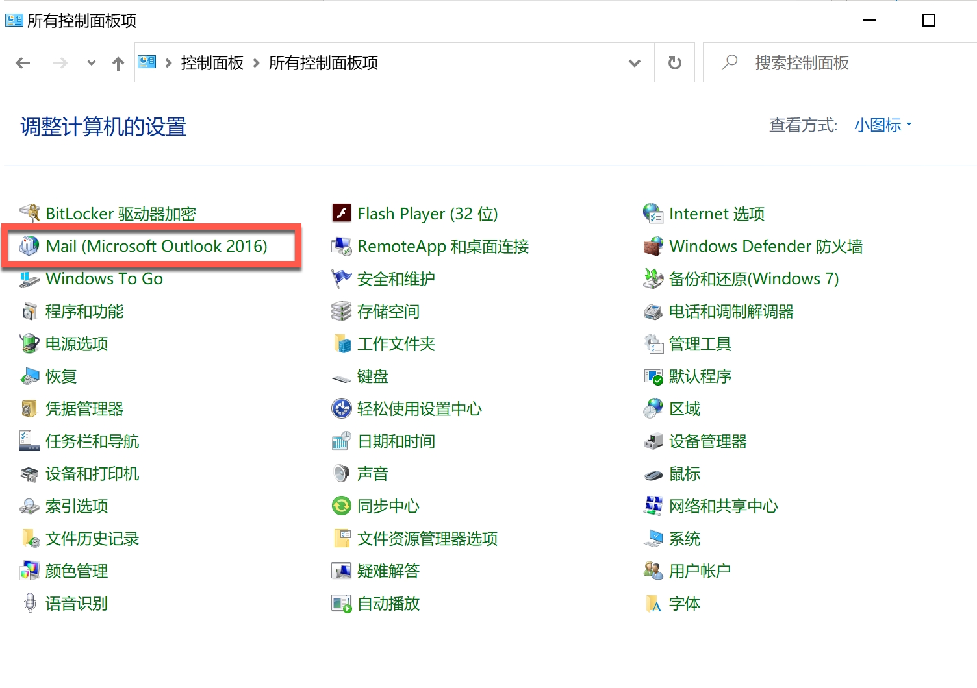The height and width of the screenshot is (688, 977).
Task: Navigate up one level with up arrow
Action: [118, 64]
